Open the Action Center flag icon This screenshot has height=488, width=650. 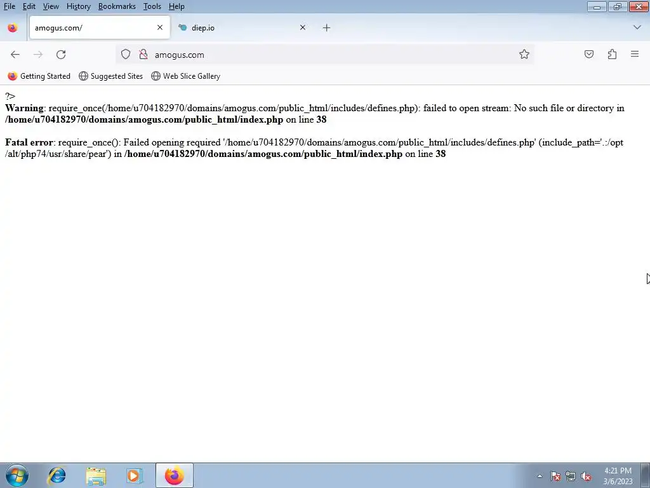click(x=555, y=476)
